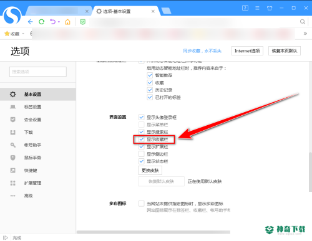Close the 选项-基本设置 tab
Screen dimensions: 312x241
point(153,11)
